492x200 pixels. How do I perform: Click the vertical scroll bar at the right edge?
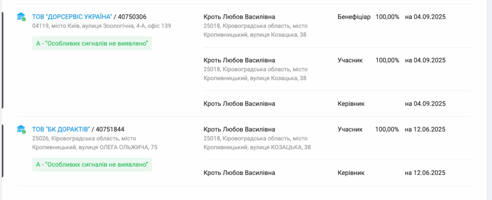[x=489, y=100]
